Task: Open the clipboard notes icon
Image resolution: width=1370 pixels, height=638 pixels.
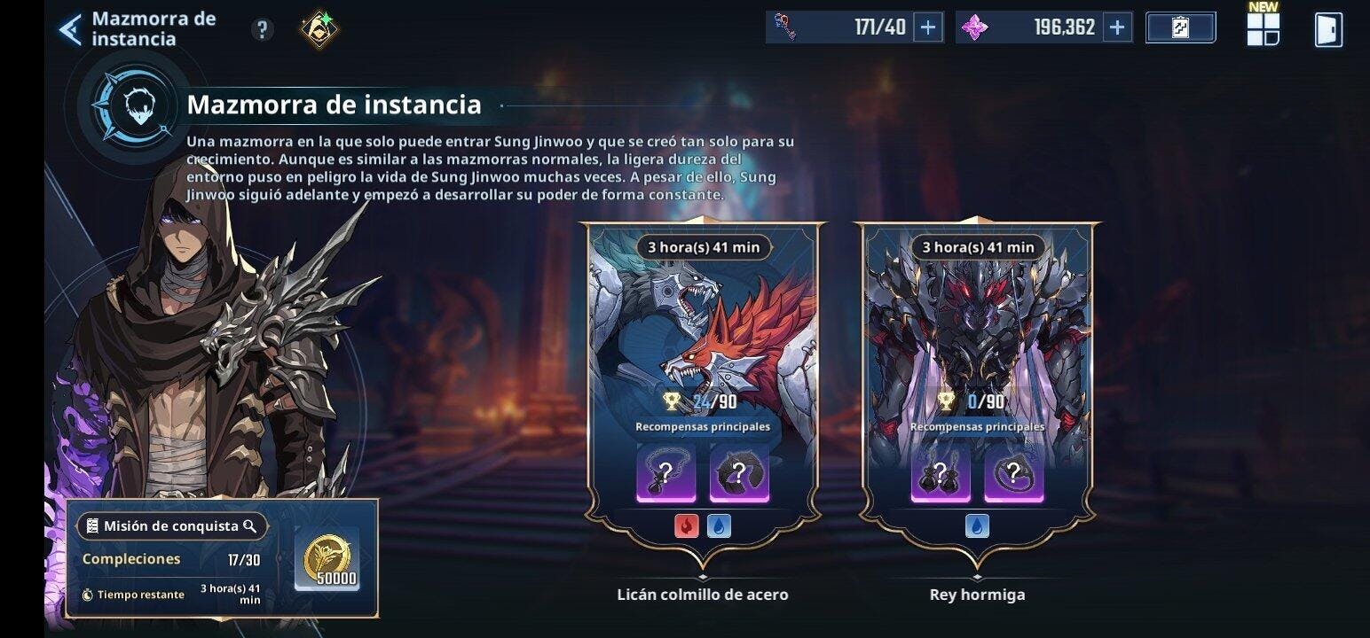Action: pos(1180,27)
